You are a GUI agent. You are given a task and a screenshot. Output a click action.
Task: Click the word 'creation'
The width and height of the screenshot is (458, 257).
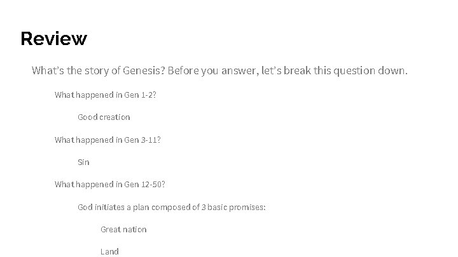[x=115, y=117]
